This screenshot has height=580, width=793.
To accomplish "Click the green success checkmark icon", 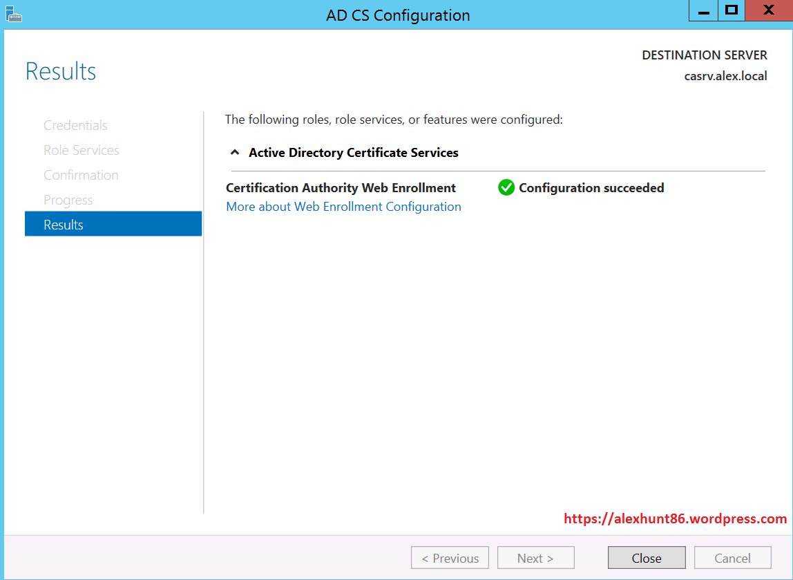I will (506, 187).
